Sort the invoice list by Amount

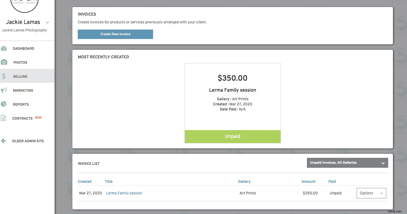[308, 181]
